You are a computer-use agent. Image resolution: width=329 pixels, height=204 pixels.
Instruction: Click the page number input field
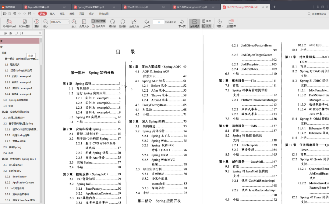[x=159, y=22]
